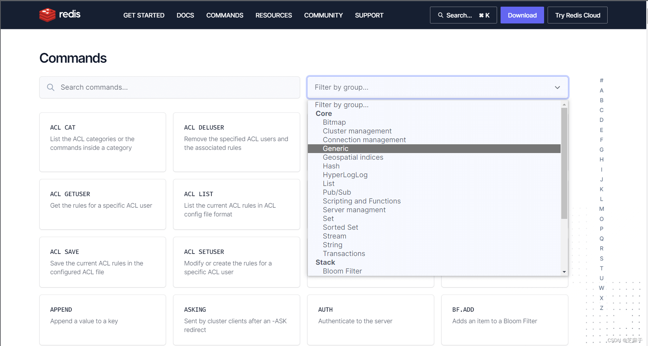Jump to letter C in alphabet index
The image size is (648, 346).
[x=602, y=110]
